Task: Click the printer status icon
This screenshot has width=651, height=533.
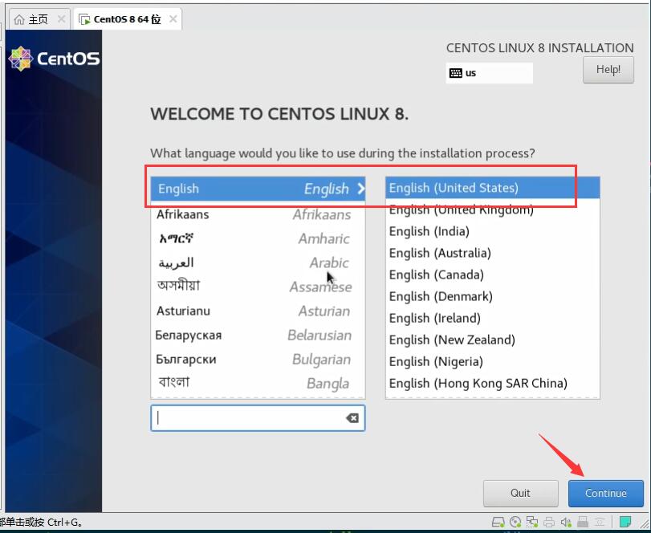Action: 549,522
